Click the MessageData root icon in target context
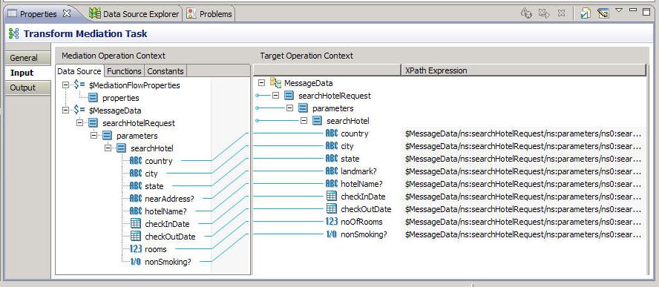This screenshot has height=287, width=659. pyautogui.click(x=276, y=83)
